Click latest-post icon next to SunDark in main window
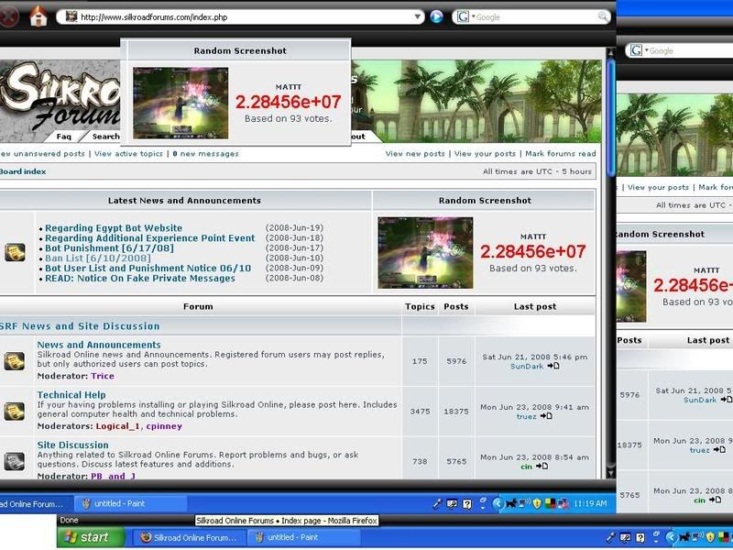 [553, 366]
